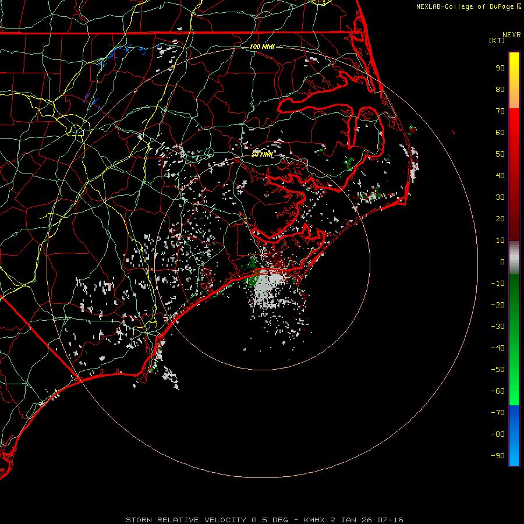Click the 100 NMI range ring label
The height and width of the screenshot is (524, 524).
pyautogui.click(x=262, y=47)
